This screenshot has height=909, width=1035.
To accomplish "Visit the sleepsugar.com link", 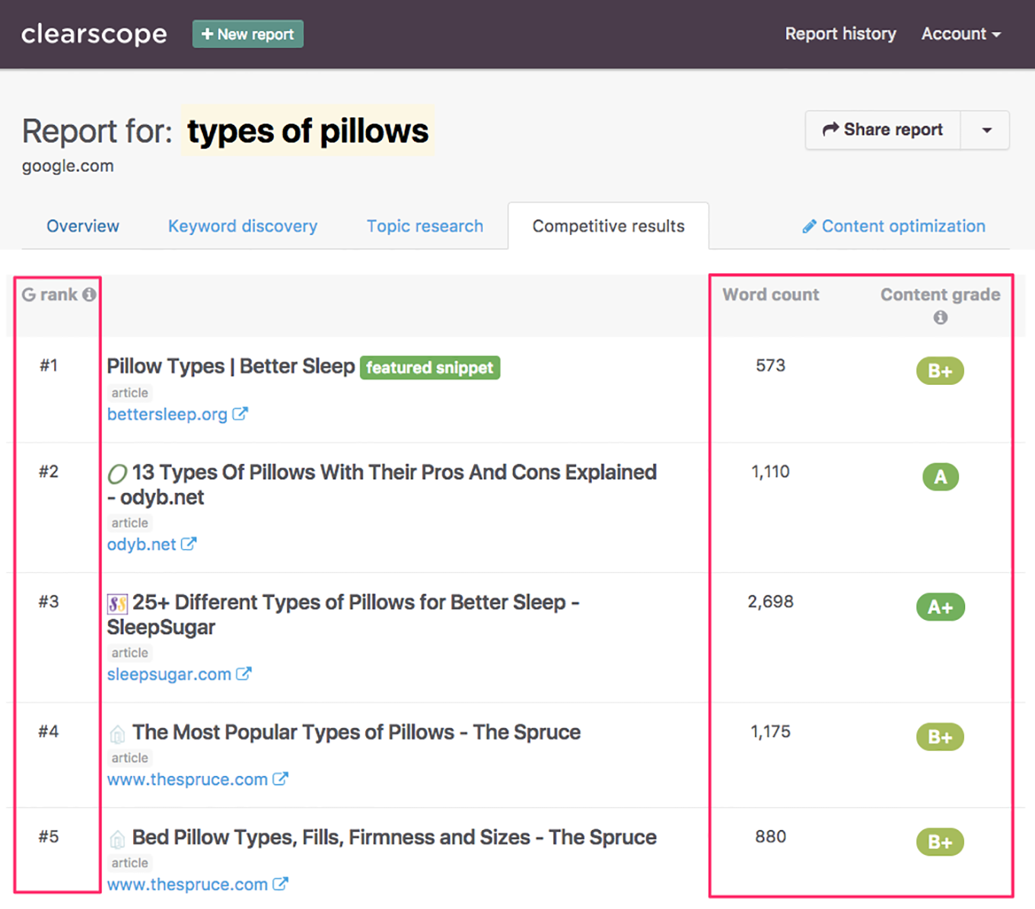I will pos(169,675).
